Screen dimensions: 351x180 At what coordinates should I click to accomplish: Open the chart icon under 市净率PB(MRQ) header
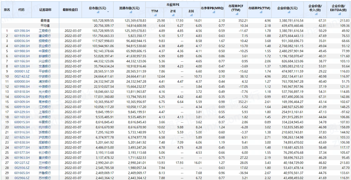coord(214,12)
